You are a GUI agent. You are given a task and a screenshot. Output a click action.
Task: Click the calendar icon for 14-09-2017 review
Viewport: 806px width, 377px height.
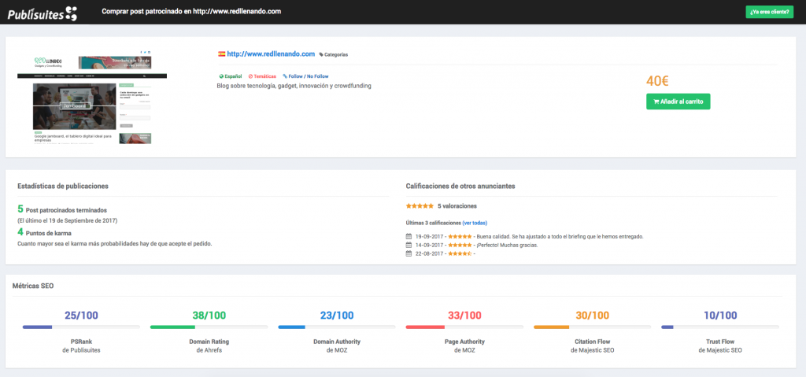point(409,245)
